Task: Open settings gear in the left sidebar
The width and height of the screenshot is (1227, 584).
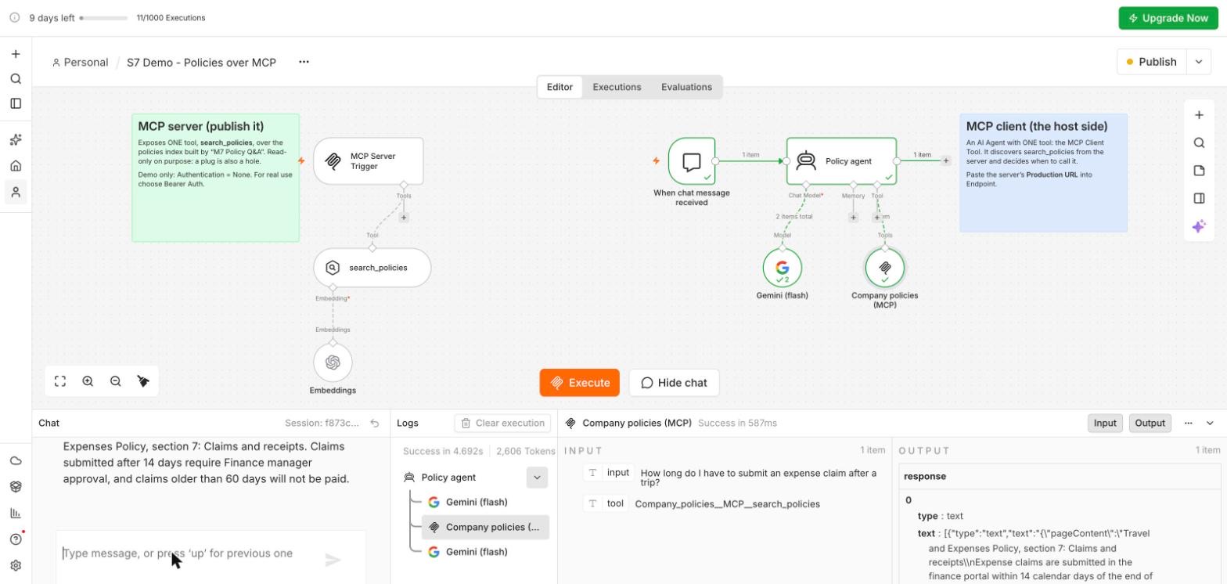Action: (16, 565)
